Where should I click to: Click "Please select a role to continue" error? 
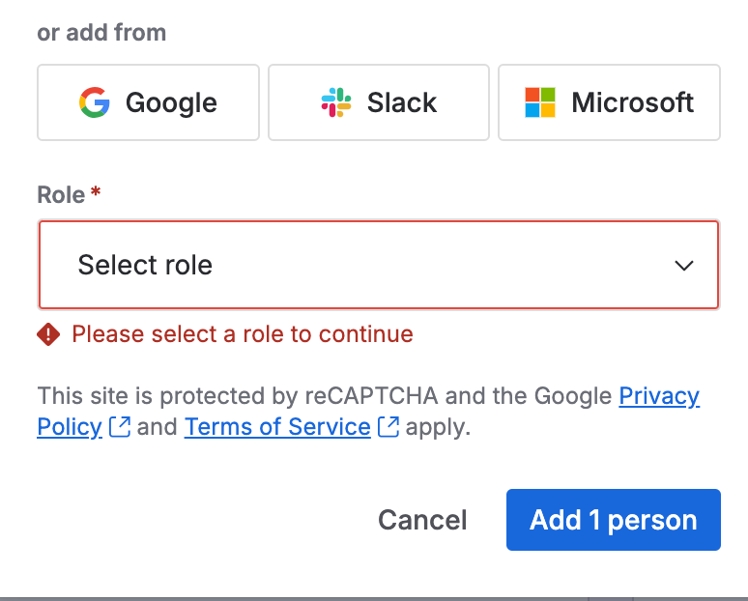tap(243, 334)
